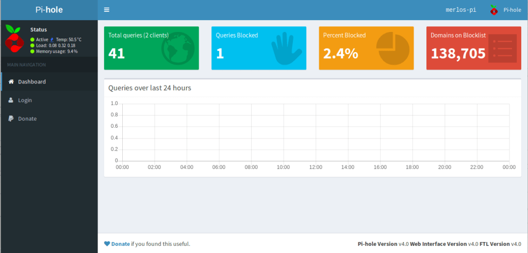Click the FTL Version v4.0 text
Screen dimensions: 528x253
[x=500, y=244]
